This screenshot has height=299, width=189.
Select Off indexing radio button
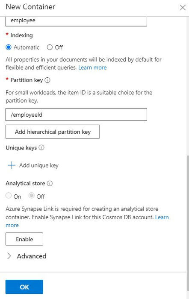coord(50,47)
